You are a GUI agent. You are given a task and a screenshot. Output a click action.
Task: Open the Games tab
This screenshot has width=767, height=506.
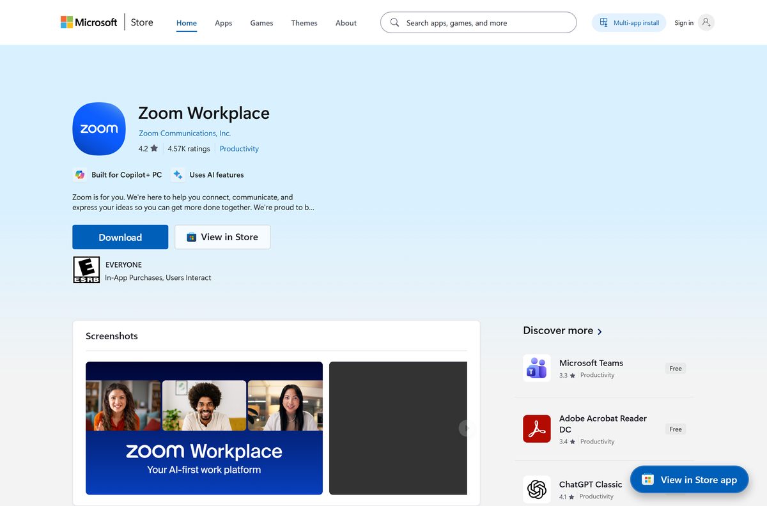pos(261,23)
